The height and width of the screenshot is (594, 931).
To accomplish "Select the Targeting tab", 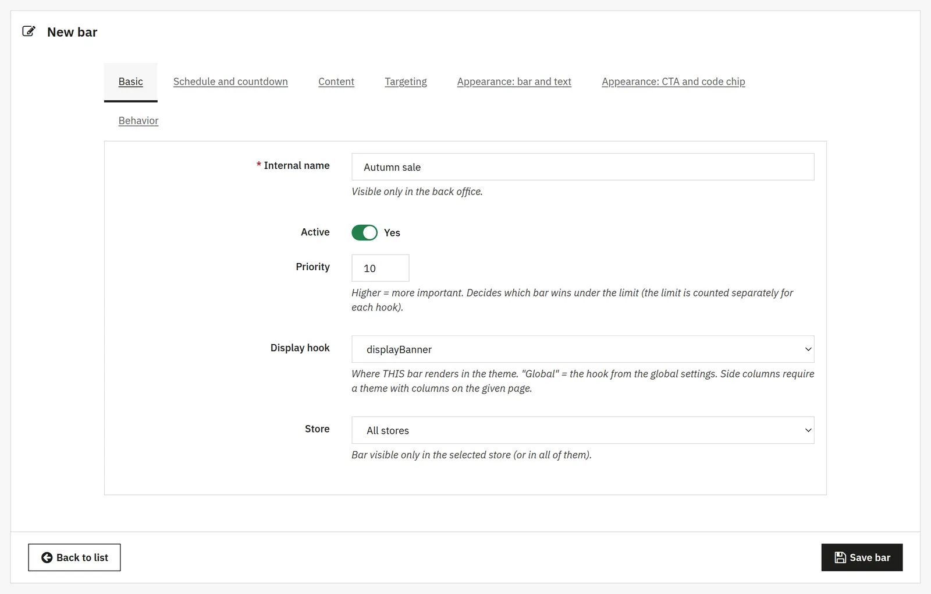I will click(x=406, y=82).
